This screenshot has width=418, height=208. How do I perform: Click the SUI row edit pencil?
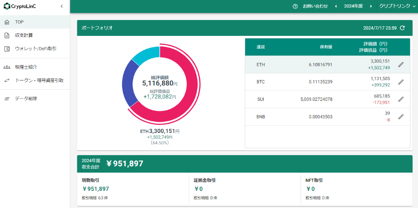pos(401,99)
